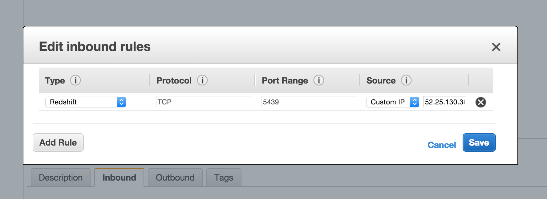Image resolution: width=547 pixels, height=199 pixels.
Task: Go to the Tags tab
Action: click(x=224, y=178)
